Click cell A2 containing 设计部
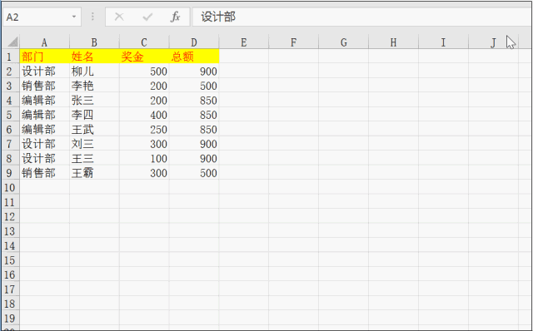Viewport: 533px width, 331px height. pyautogui.click(x=44, y=72)
